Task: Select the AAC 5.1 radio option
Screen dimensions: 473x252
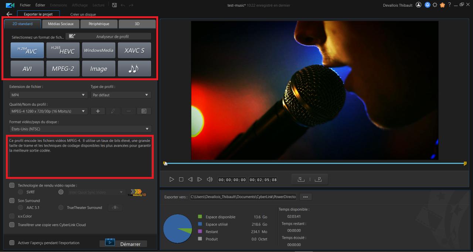Action: (21, 207)
